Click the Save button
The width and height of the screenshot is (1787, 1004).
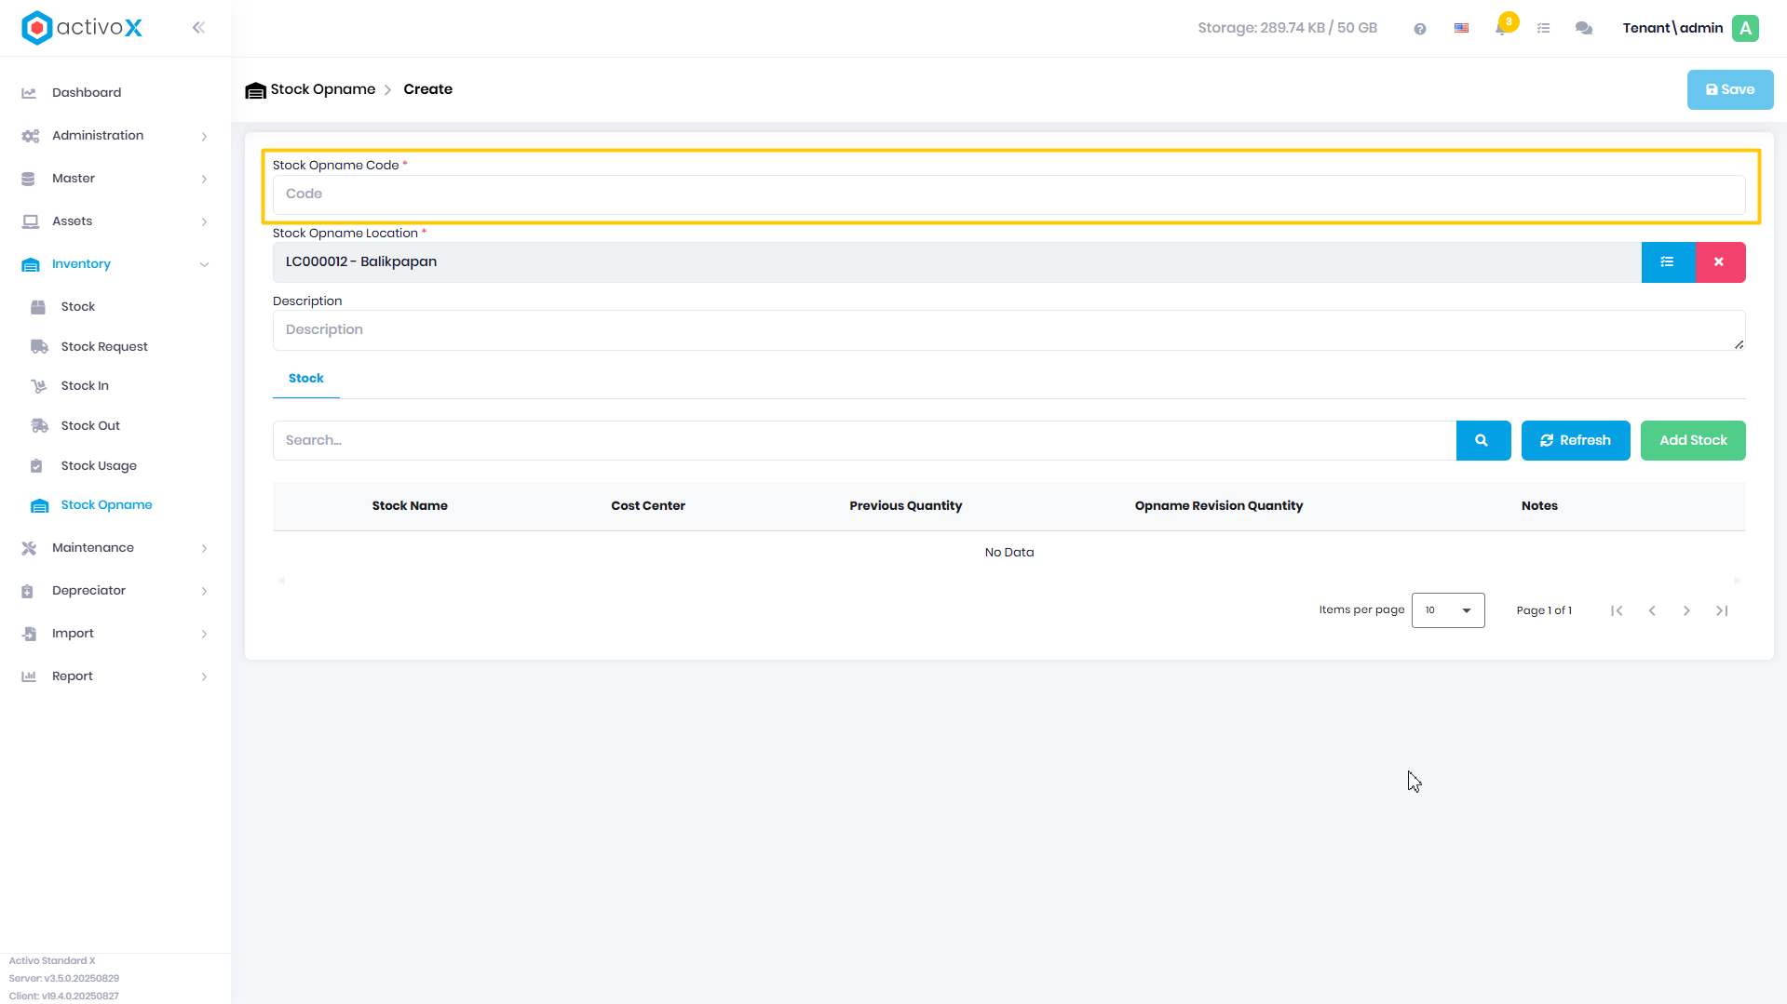tap(1730, 90)
